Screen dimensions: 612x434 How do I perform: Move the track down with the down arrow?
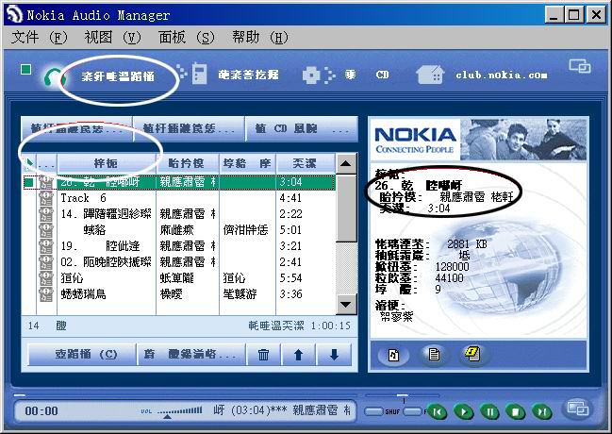tap(334, 355)
